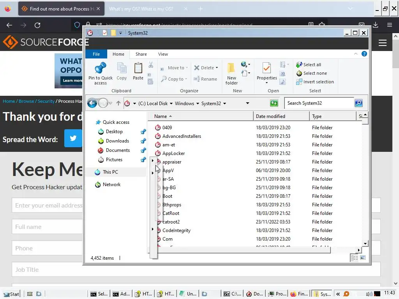Click Invert selection in ribbon

315,82
